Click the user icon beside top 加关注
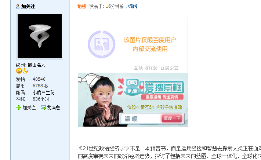Screen dimensions: 261x160 tap(18, 7)
